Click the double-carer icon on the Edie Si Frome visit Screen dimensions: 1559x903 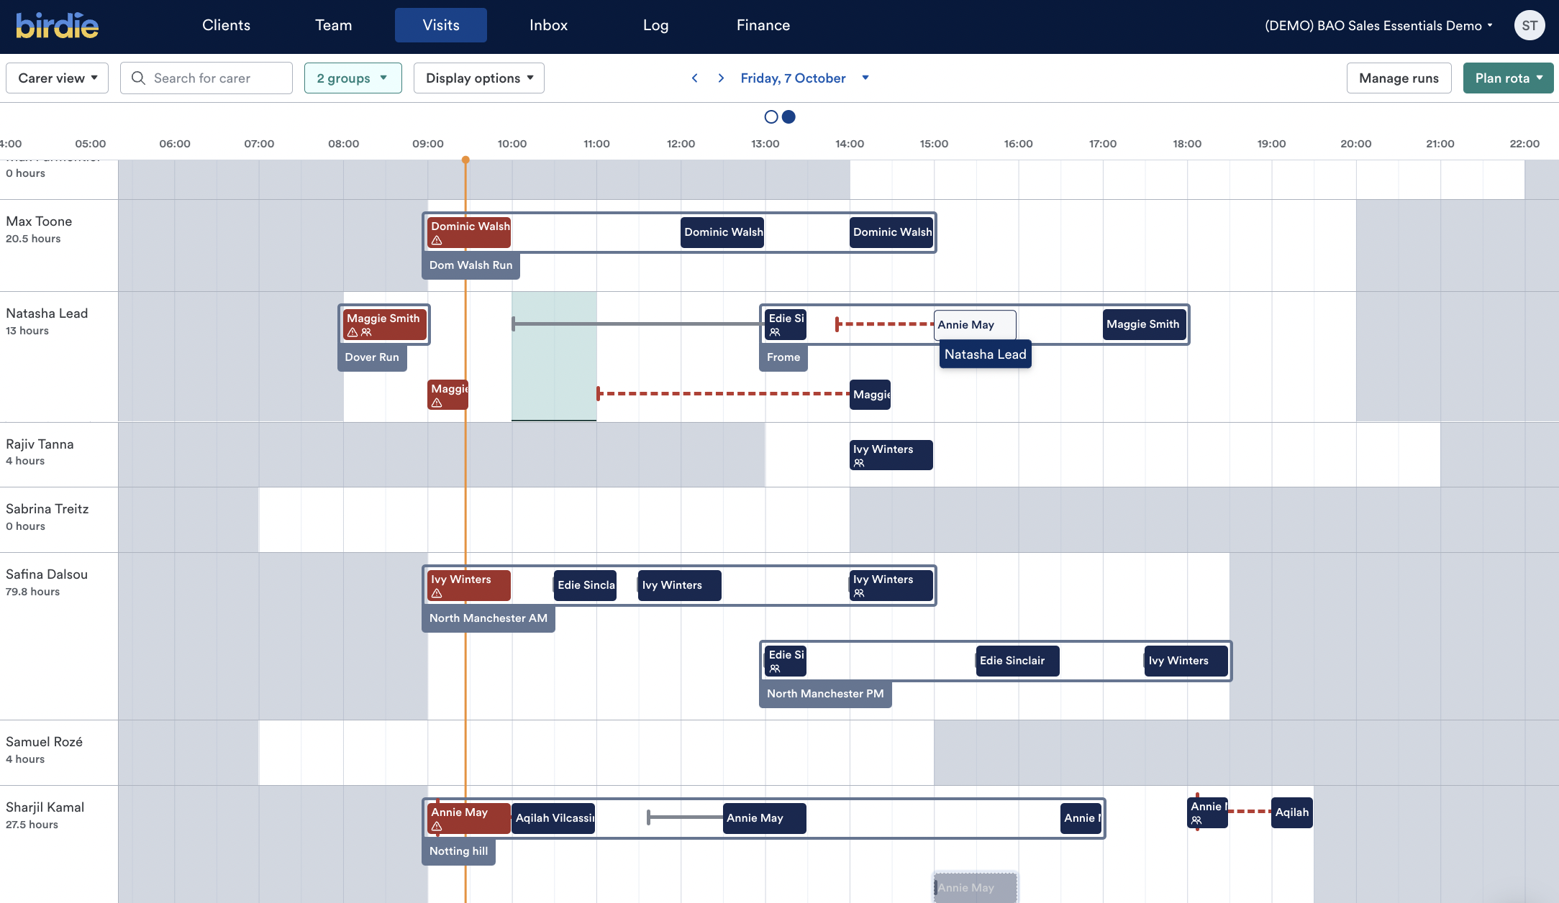pos(775,333)
